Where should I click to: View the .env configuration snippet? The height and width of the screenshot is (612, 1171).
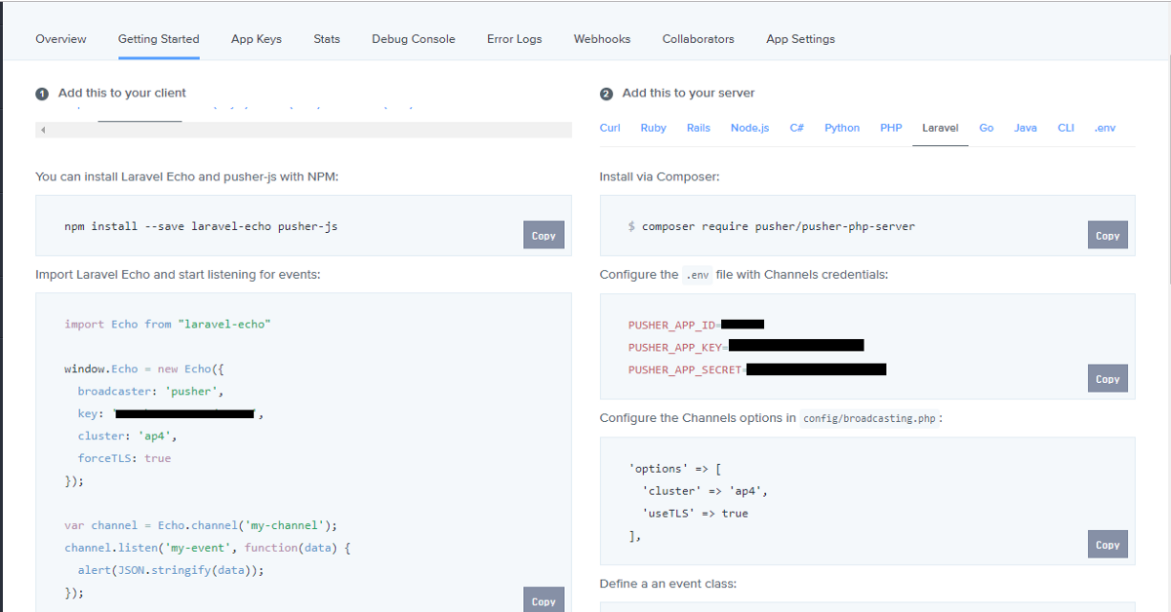pos(1105,128)
